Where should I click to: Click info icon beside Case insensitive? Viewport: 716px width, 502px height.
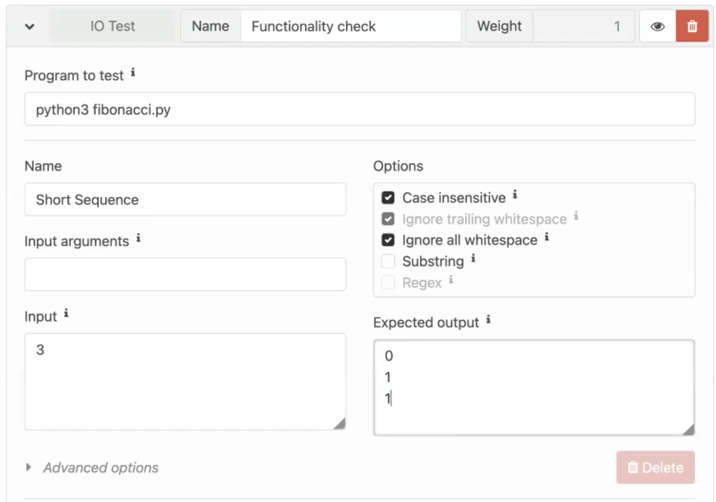pos(515,195)
